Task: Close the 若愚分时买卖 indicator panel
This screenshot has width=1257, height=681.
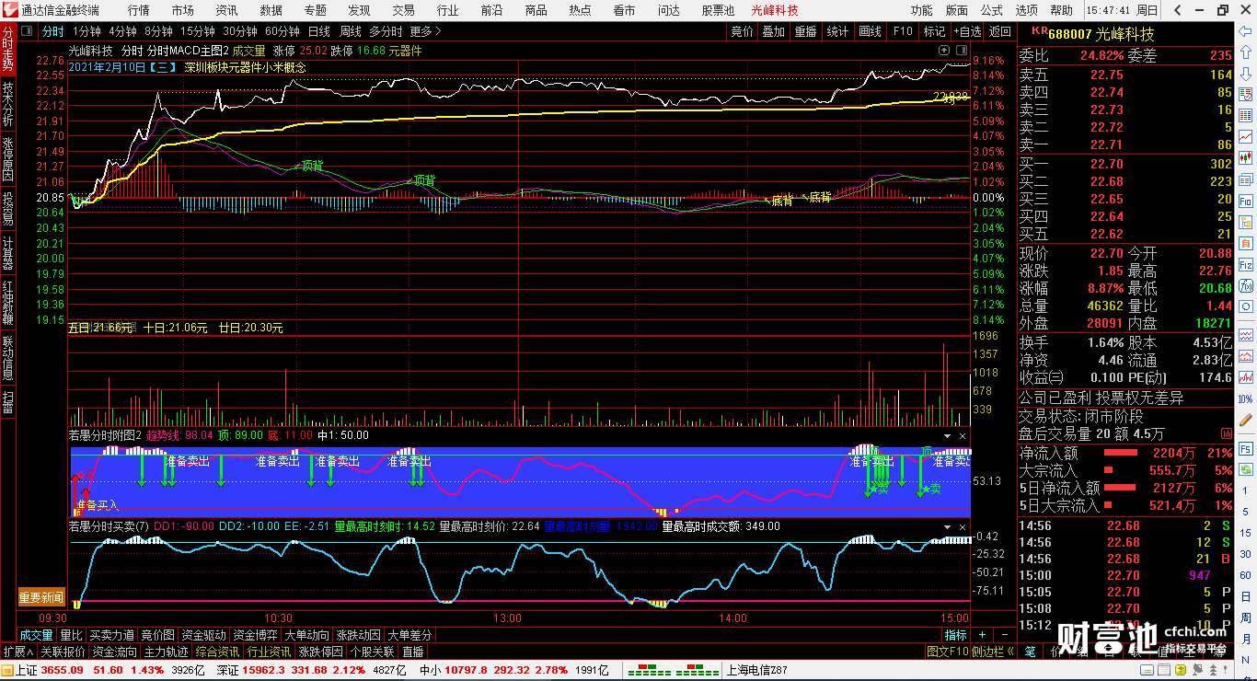Action: click(963, 527)
